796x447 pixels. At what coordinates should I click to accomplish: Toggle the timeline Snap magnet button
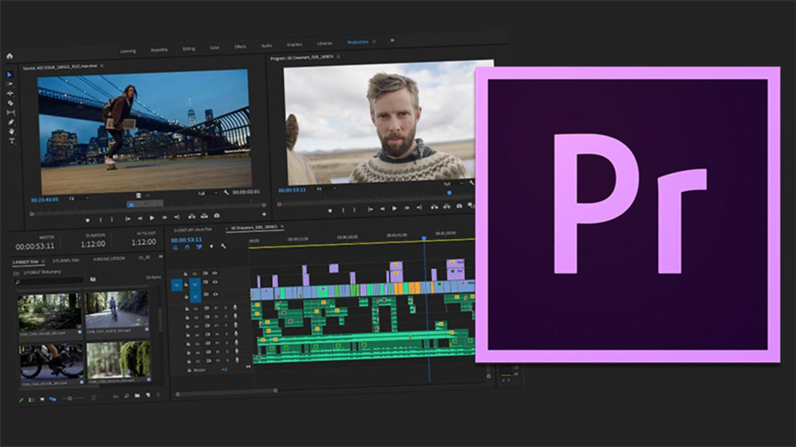[188, 247]
